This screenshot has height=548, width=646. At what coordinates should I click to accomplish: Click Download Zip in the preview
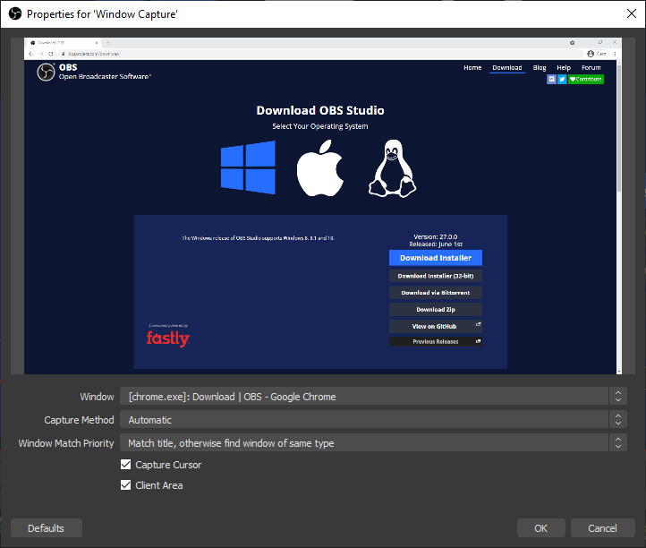436,309
